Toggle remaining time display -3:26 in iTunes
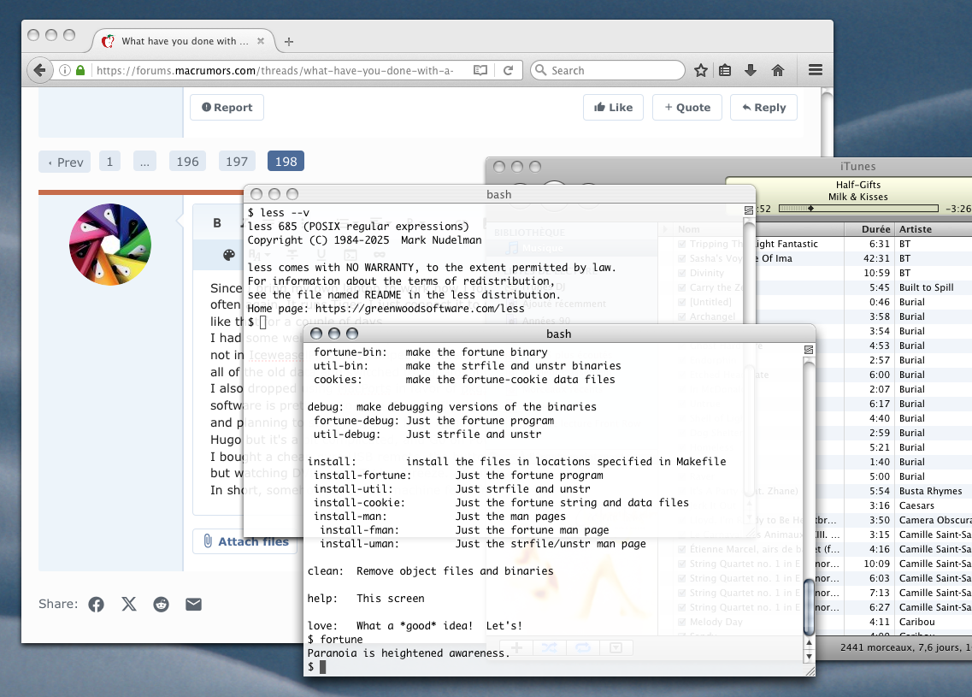 click(957, 209)
